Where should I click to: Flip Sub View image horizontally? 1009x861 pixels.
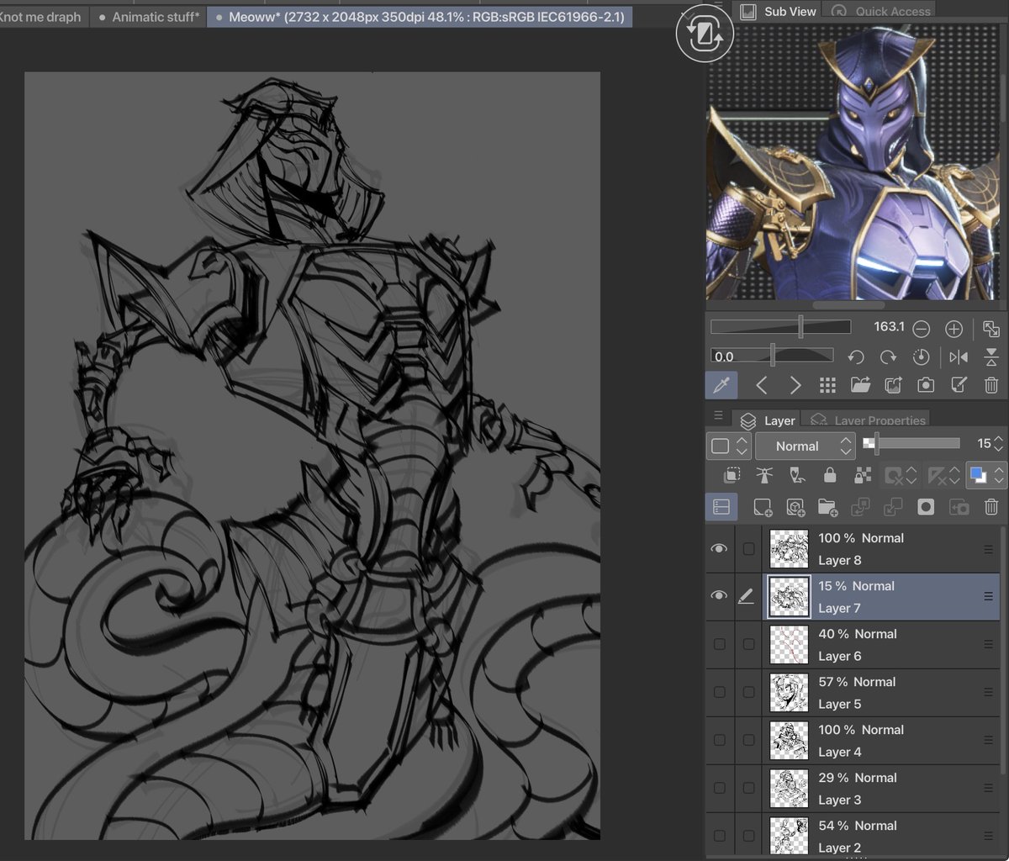pyautogui.click(x=958, y=357)
